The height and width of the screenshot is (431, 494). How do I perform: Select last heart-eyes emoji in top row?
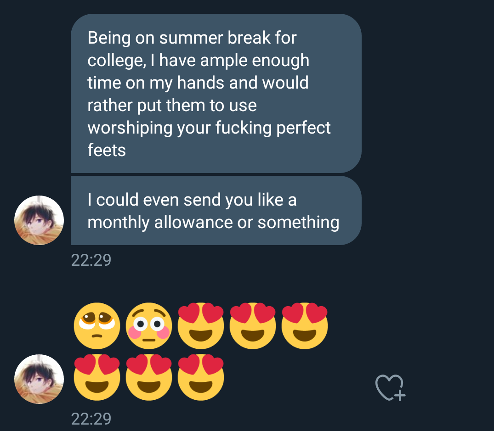(305, 326)
